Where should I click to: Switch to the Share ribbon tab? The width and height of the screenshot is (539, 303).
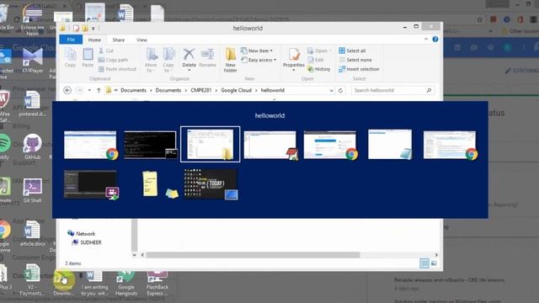click(119, 40)
